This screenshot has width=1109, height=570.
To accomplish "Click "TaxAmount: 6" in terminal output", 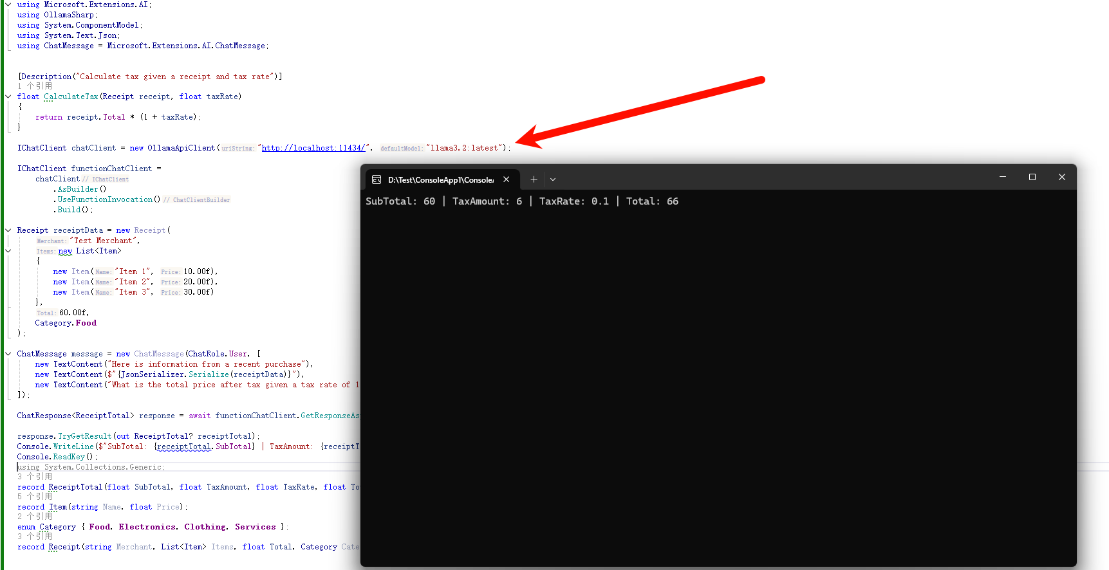I will click(487, 201).
